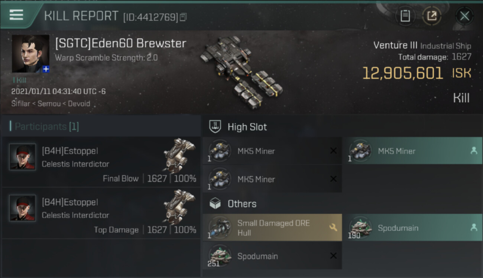Select the first destroyed MK5 Miner item
This screenshot has width=483, height=278.
point(272,151)
